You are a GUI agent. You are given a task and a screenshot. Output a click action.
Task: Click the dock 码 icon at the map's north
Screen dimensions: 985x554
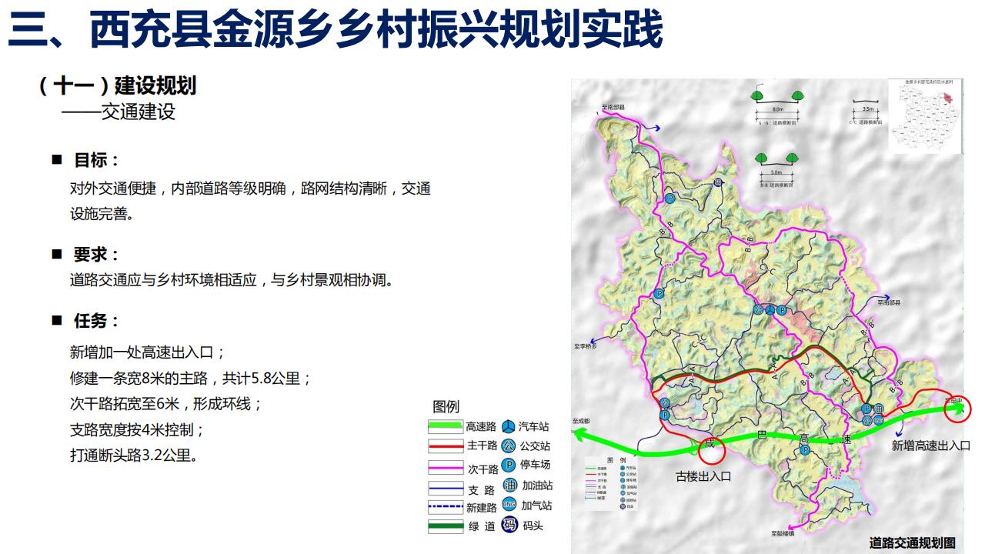717,183
